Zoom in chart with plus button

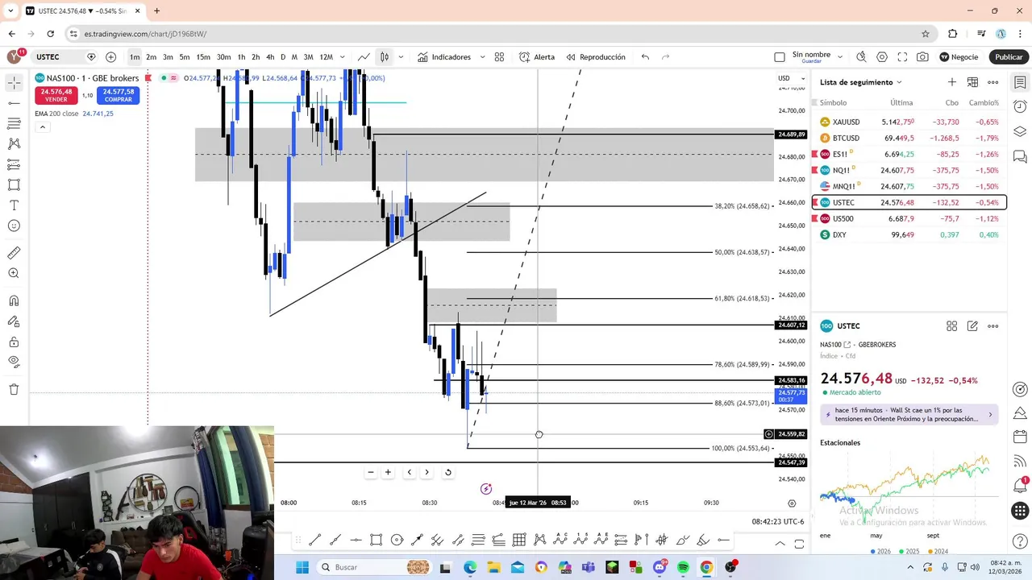pos(388,472)
